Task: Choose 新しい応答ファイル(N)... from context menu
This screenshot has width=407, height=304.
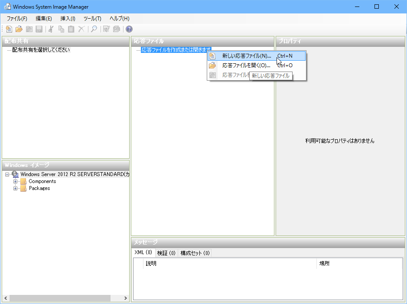Action: coord(257,56)
